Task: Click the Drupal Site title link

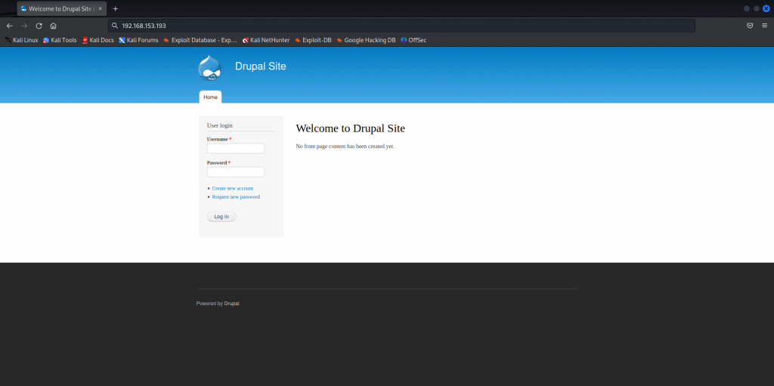Action: point(260,66)
